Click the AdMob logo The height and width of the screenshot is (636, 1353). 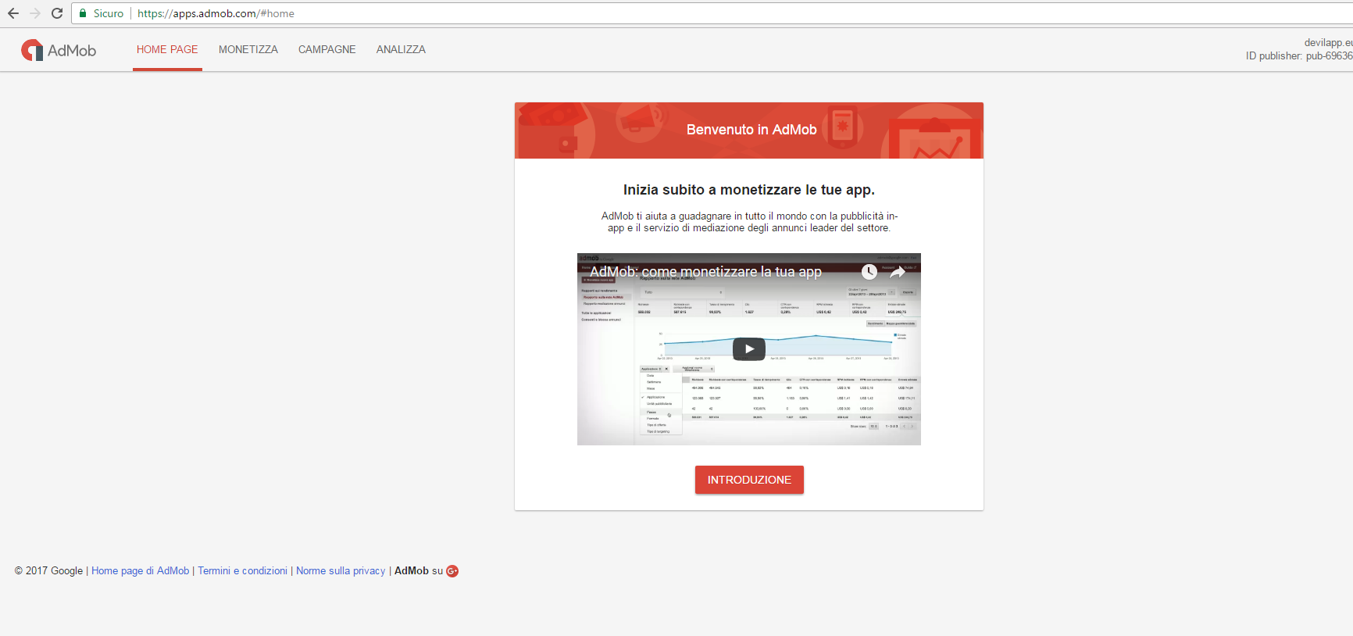[59, 50]
